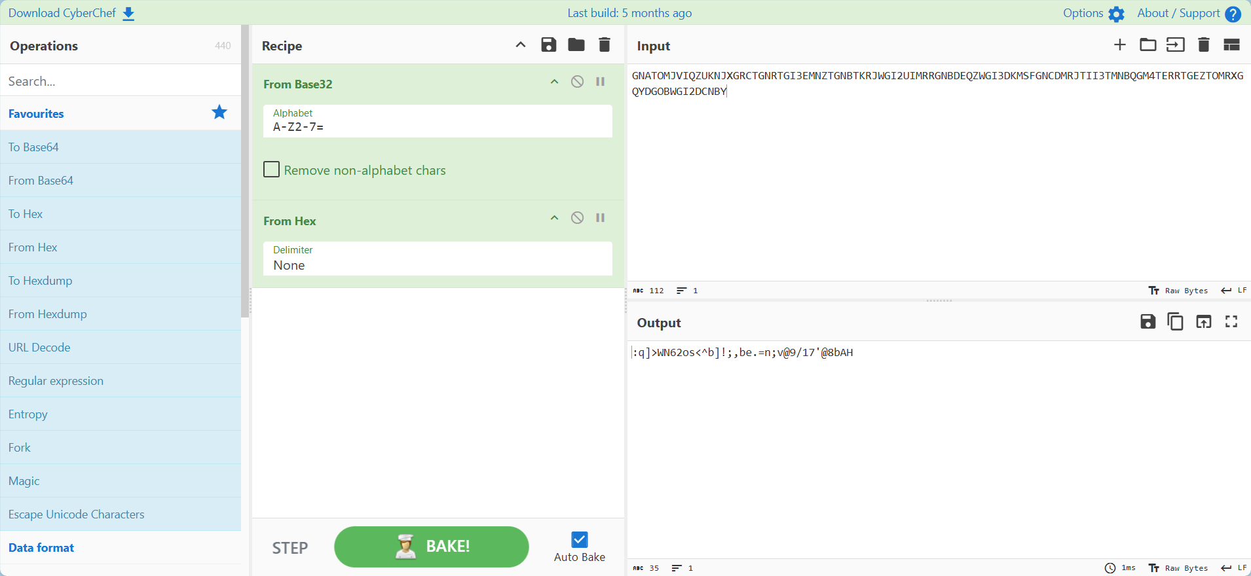The height and width of the screenshot is (576, 1251).
Task: Save recipe using the floppy disk icon
Action: tap(549, 45)
